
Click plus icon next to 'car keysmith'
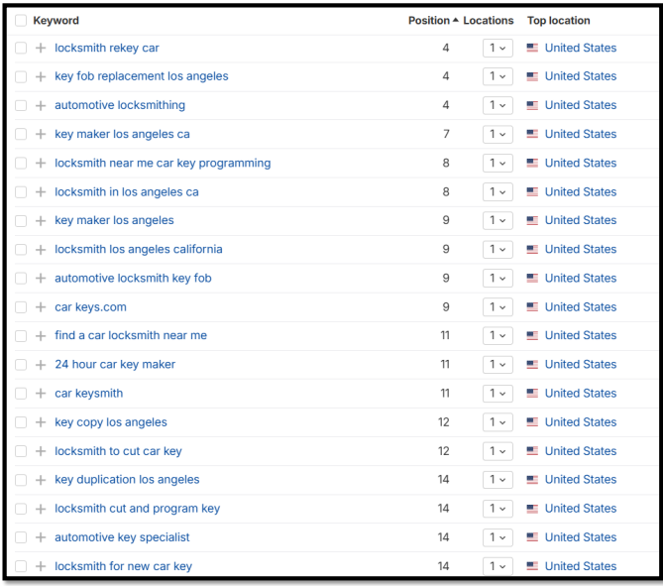pos(41,394)
